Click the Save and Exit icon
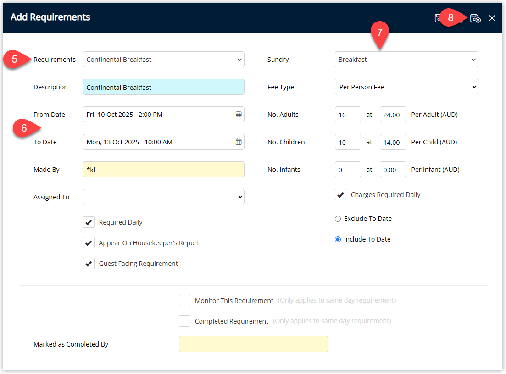 [475, 18]
